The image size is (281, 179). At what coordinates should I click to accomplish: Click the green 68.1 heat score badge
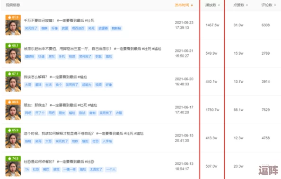[x=13, y=45]
